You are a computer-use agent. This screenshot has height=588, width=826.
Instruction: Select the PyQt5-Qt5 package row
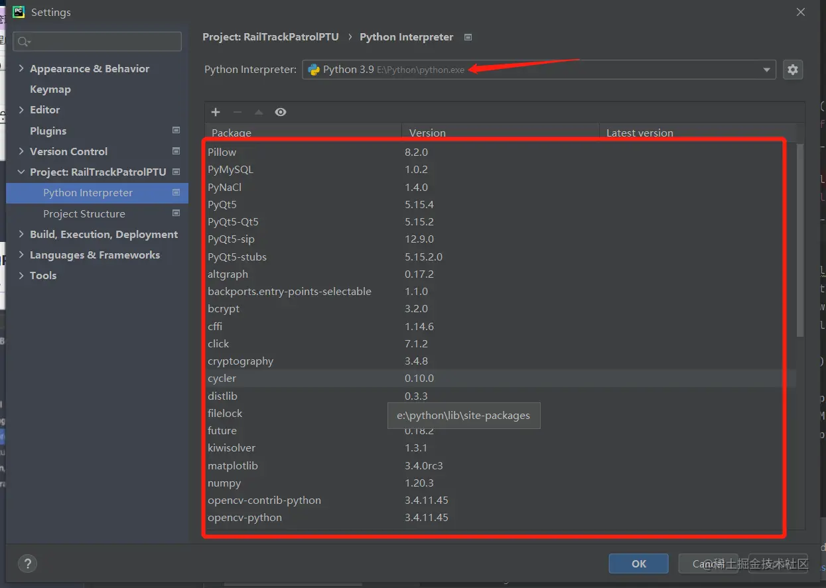tap(500, 221)
